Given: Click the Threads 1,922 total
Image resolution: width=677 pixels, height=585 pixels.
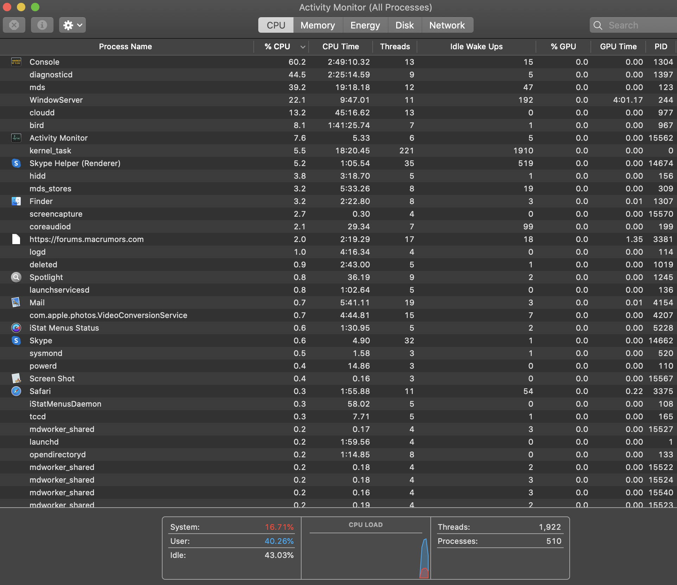Looking at the screenshot, I should pos(550,527).
